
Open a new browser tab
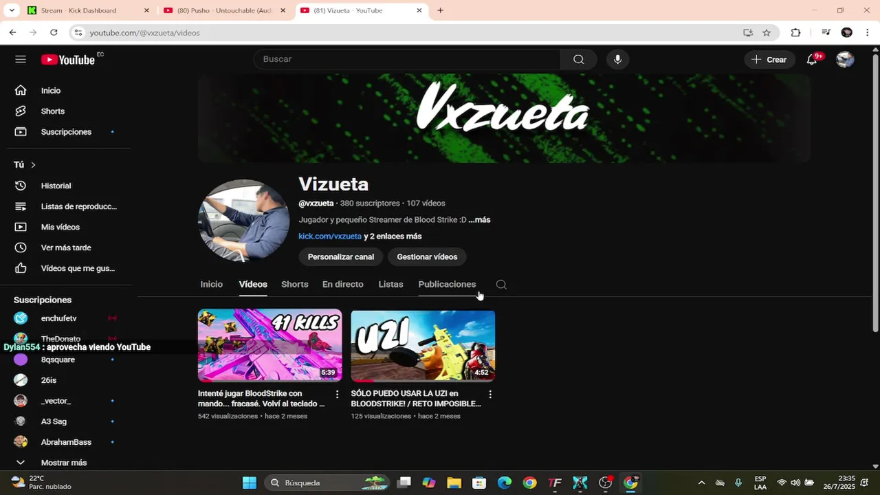pos(441,10)
